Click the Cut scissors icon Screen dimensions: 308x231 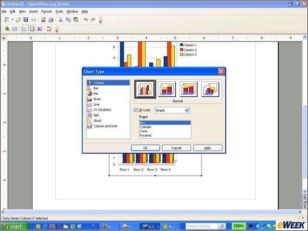click(61, 20)
